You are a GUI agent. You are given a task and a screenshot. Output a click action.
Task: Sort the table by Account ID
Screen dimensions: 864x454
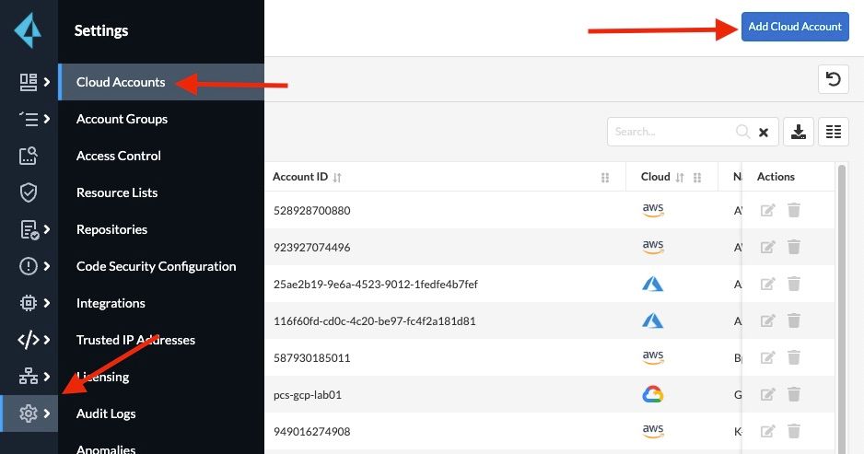click(x=337, y=178)
